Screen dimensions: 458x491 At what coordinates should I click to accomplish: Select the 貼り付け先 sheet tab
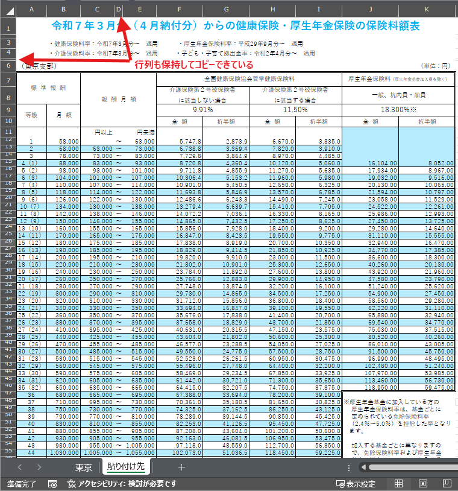click(x=126, y=467)
